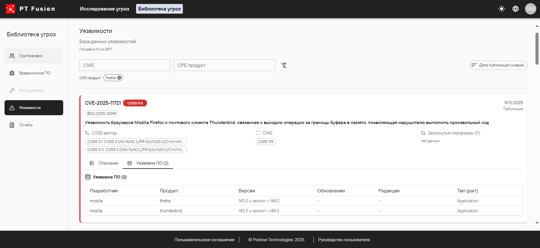
Task: Open the Руководство пользователя footer link
Action: click(344, 240)
